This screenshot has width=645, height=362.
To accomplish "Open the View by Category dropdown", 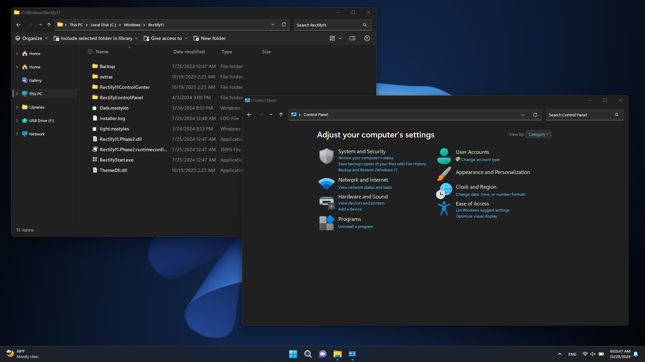I will pyautogui.click(x=538, y=134).
